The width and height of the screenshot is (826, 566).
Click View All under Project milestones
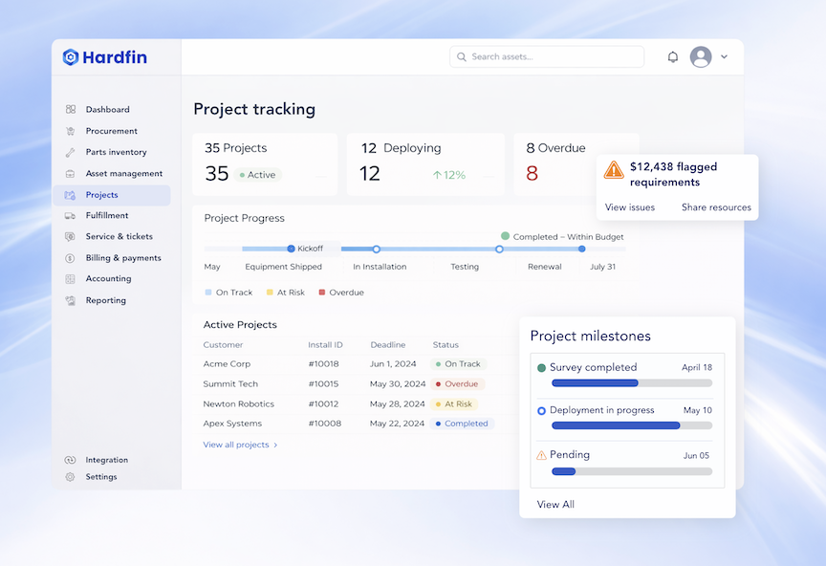(x=555, y=504)
